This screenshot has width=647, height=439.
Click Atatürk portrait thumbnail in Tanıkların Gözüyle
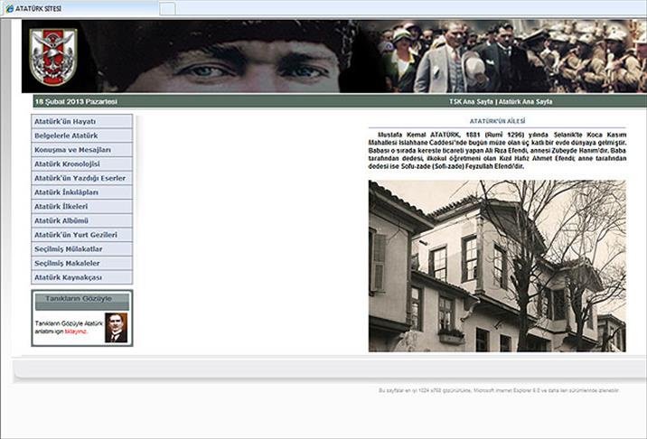116,327
